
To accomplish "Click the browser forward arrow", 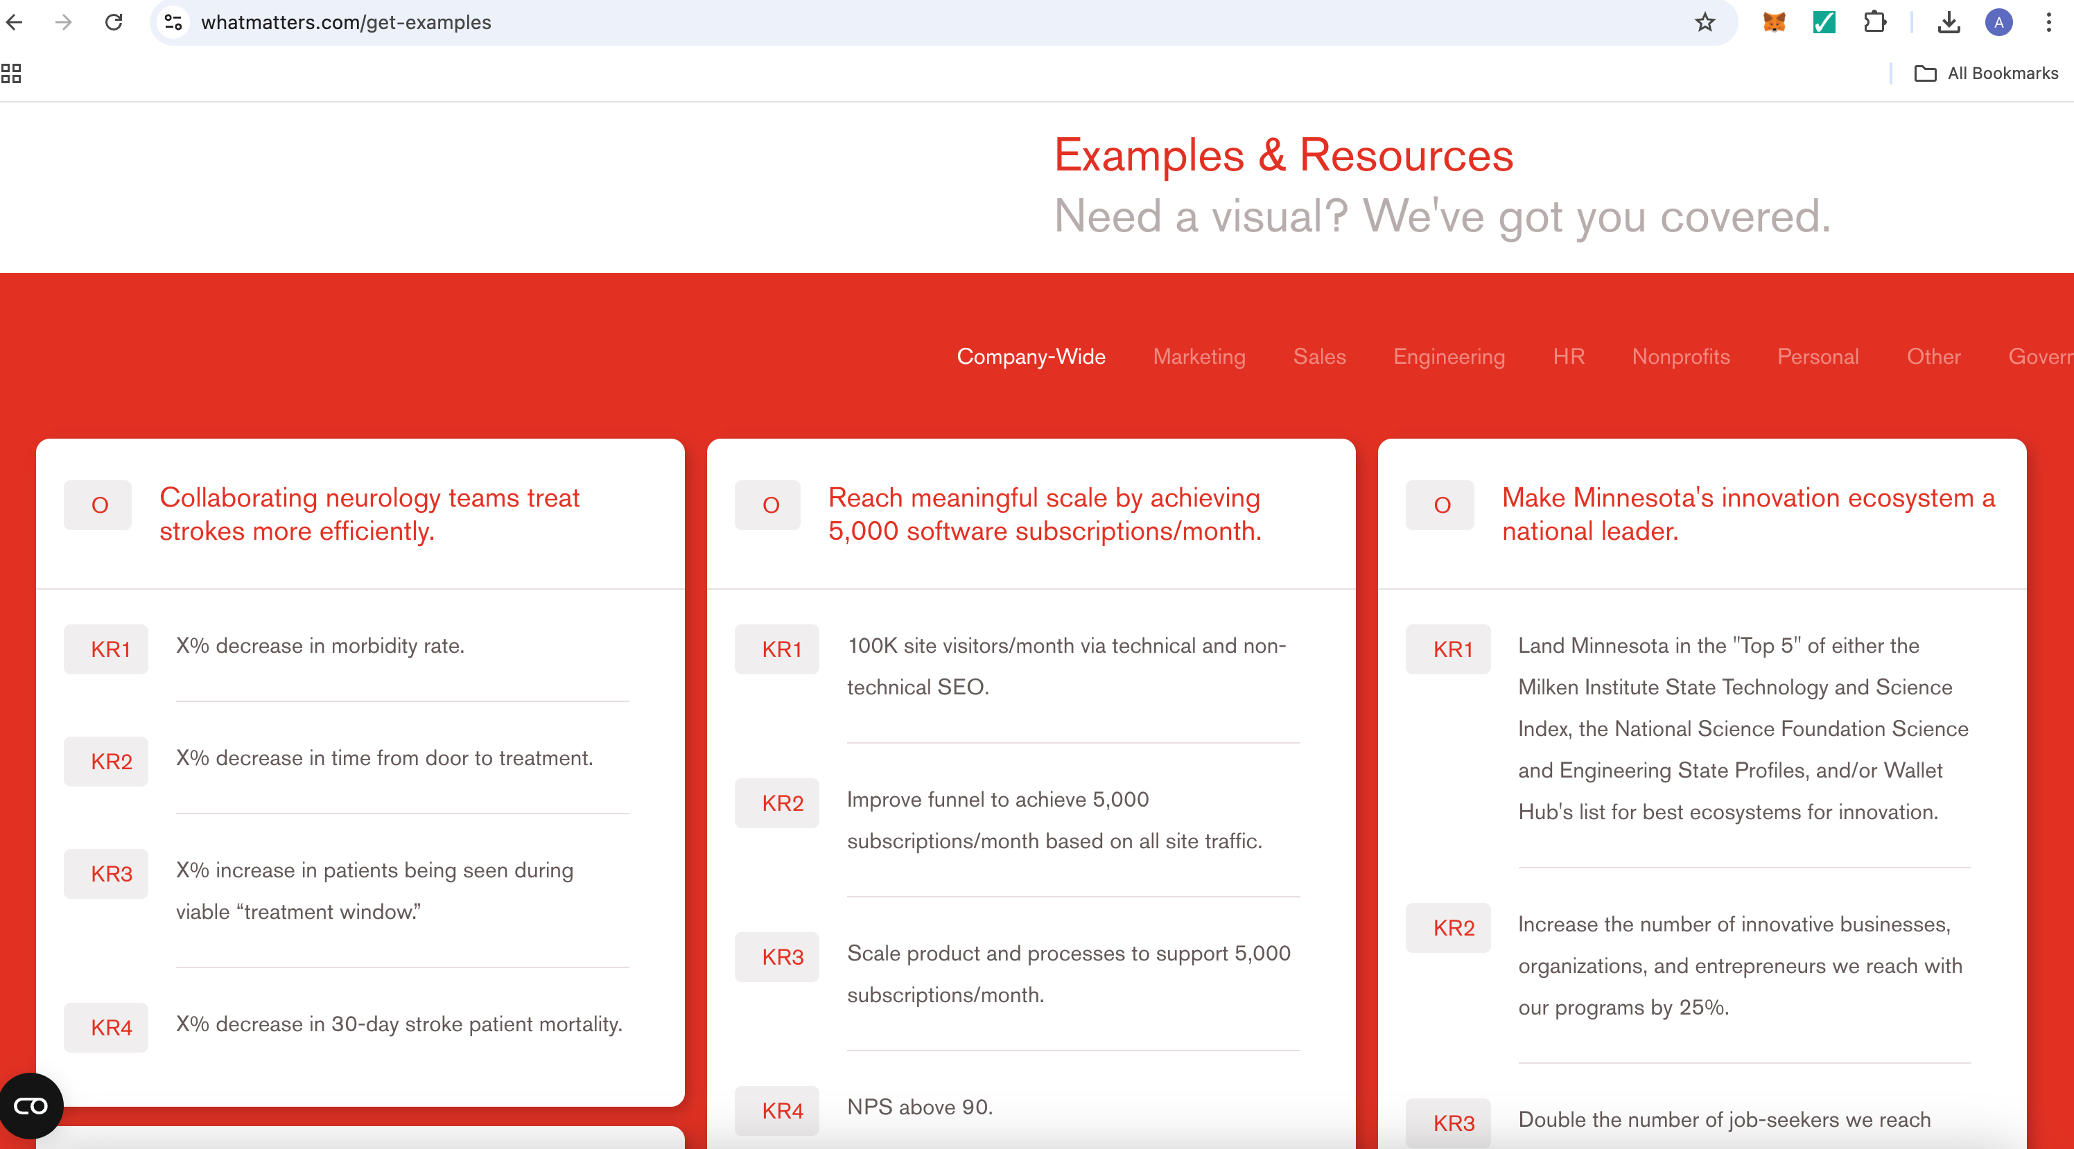I will point(64,21).
